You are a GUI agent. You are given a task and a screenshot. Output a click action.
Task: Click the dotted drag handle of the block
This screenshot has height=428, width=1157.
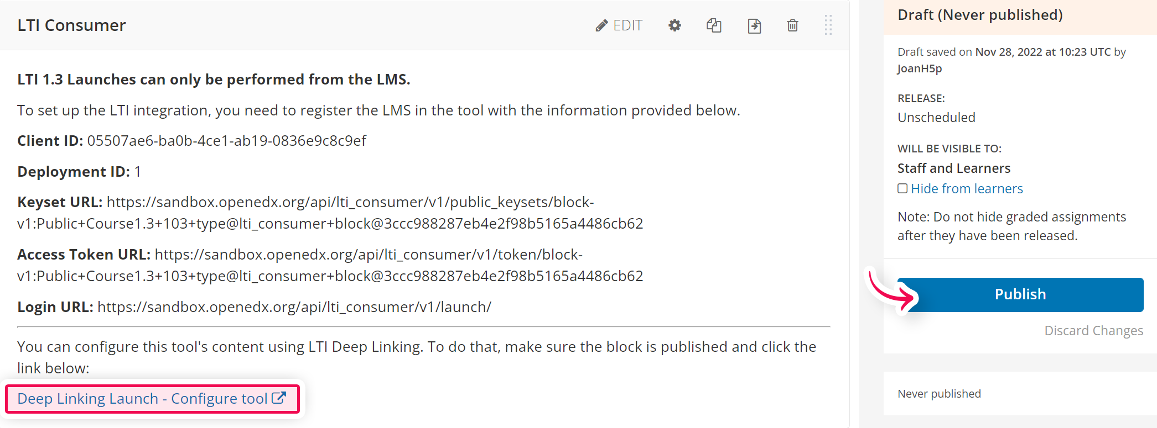pos(828,25)
